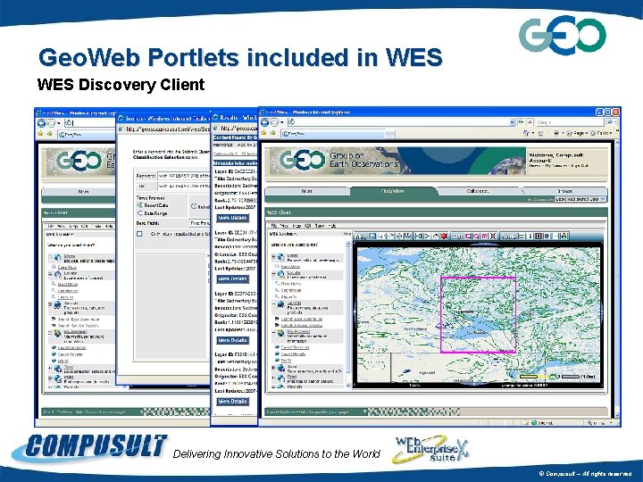This screenshot has width=643, height=482.
Task: Open Favorites Center star in front window
Action: click(263, 133)
